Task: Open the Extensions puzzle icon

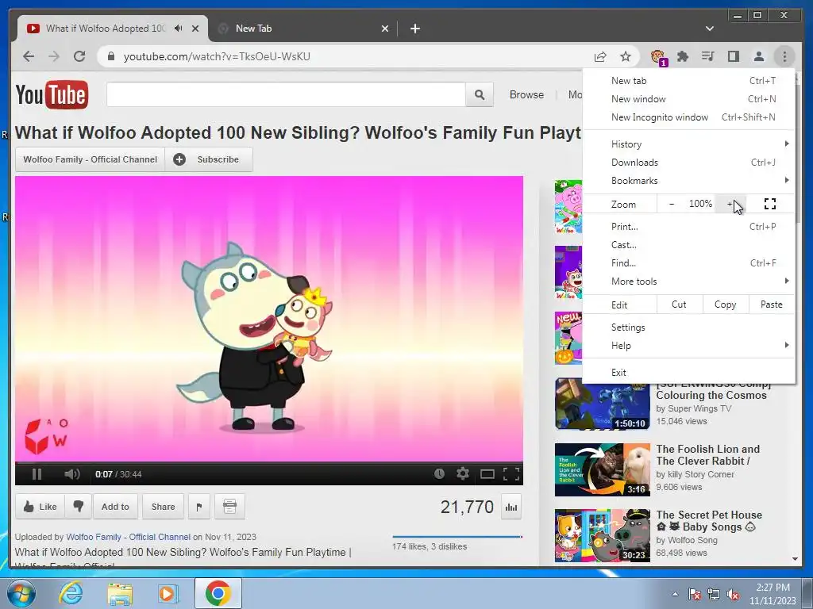Action: click(683, 56)
